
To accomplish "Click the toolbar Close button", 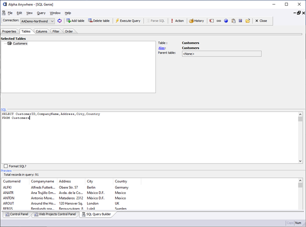I will click(261, 21).
